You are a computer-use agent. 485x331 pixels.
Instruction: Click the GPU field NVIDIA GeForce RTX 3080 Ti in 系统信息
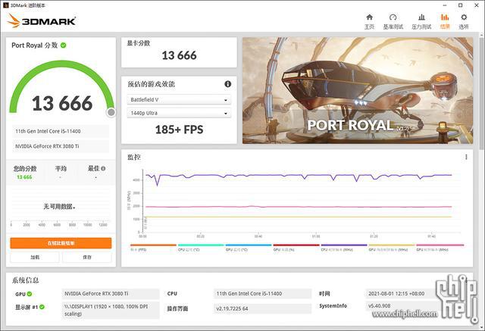coord(111,294)
